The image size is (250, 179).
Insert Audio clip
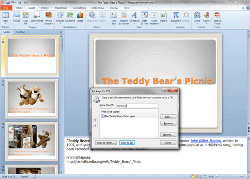pos(206,18)
